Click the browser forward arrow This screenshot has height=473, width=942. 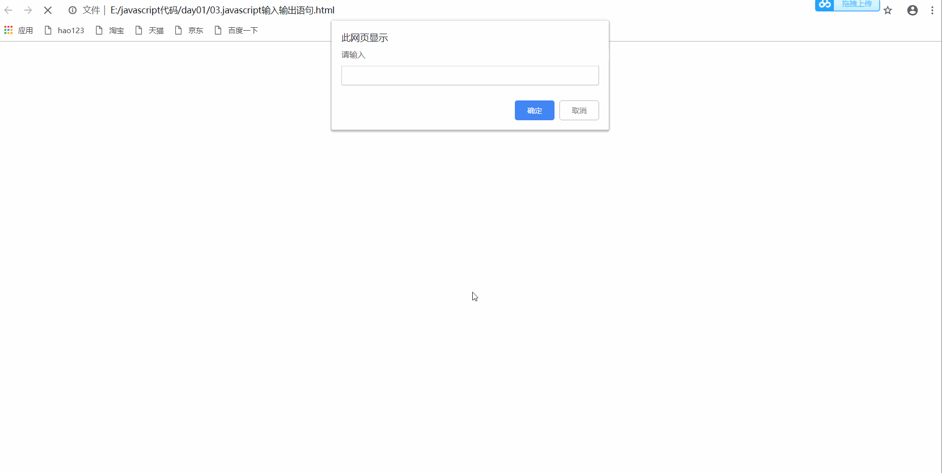coord(28,10)
